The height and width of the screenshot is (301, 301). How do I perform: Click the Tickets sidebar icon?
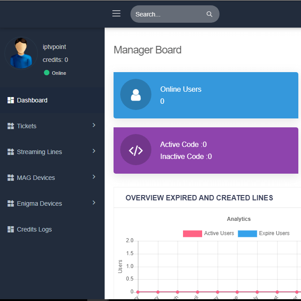coord(11,126)
